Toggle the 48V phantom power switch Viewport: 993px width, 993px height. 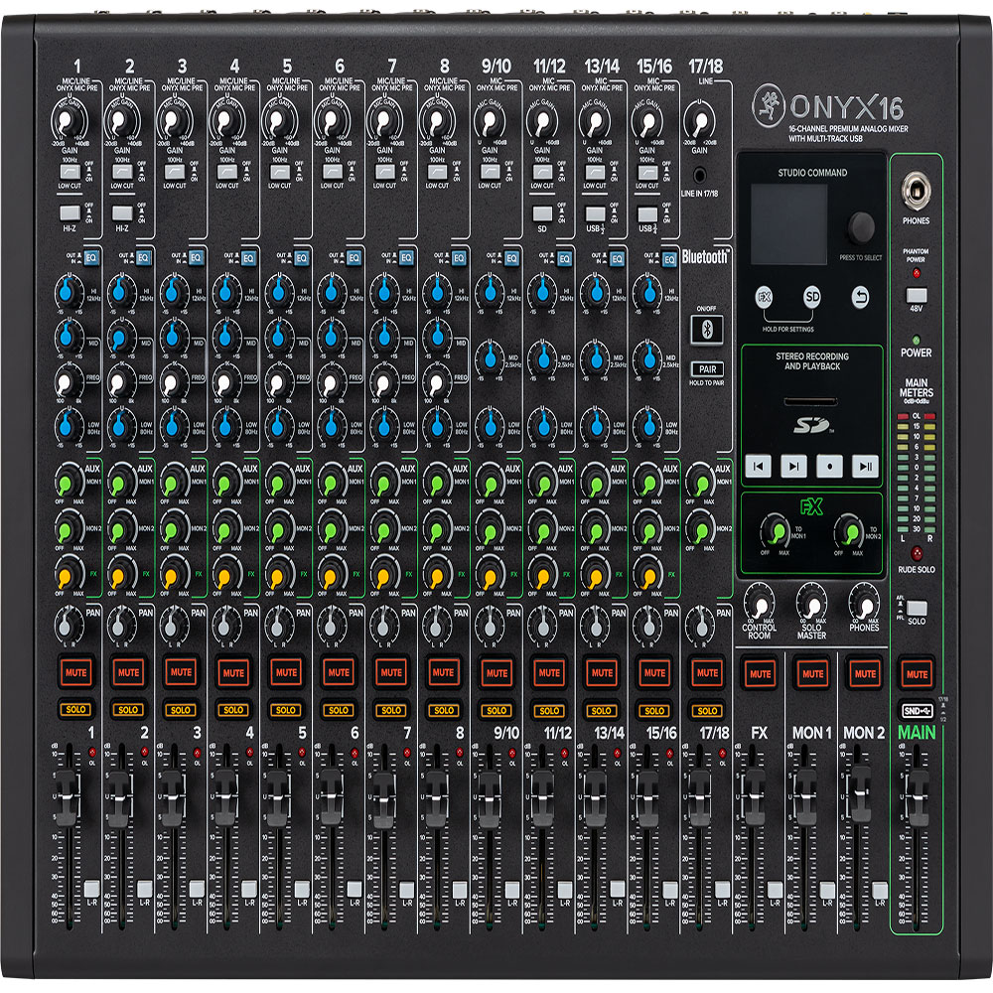[917, 295]
